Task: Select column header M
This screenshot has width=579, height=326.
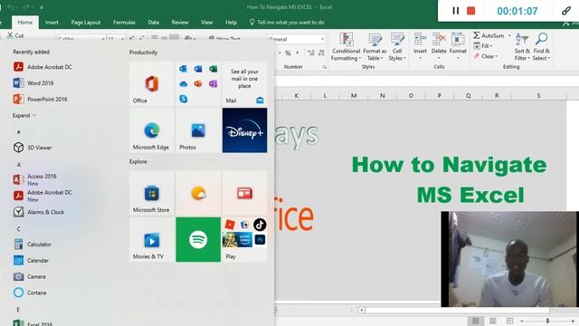Action: pyautogui.click(x=354, y=96)
